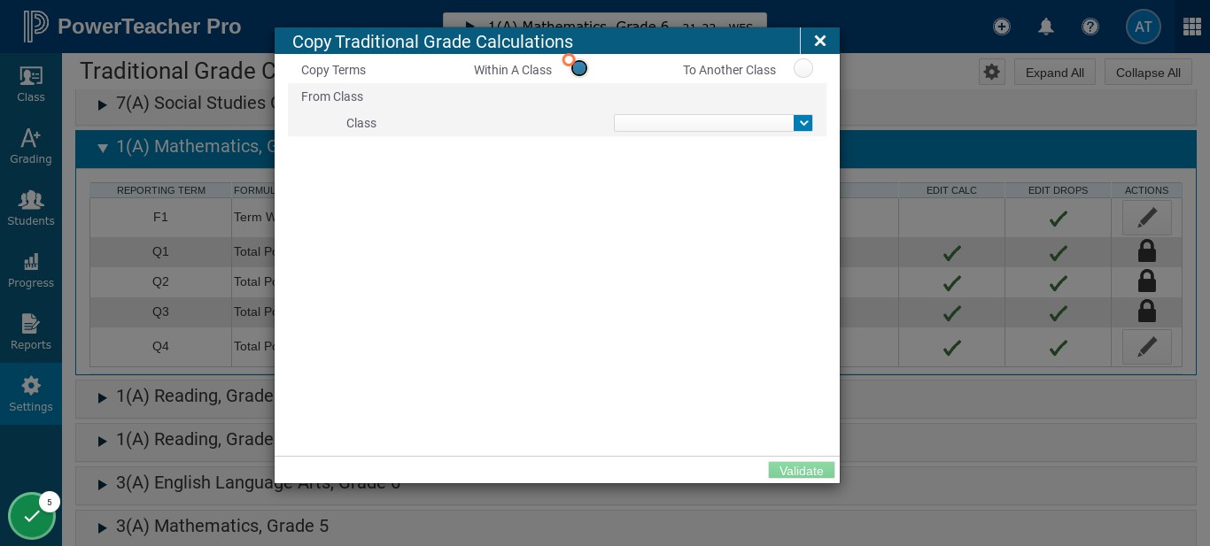Click the From Class label
The height and width of the screenshot is (546, 1210).
click(332, 96)
